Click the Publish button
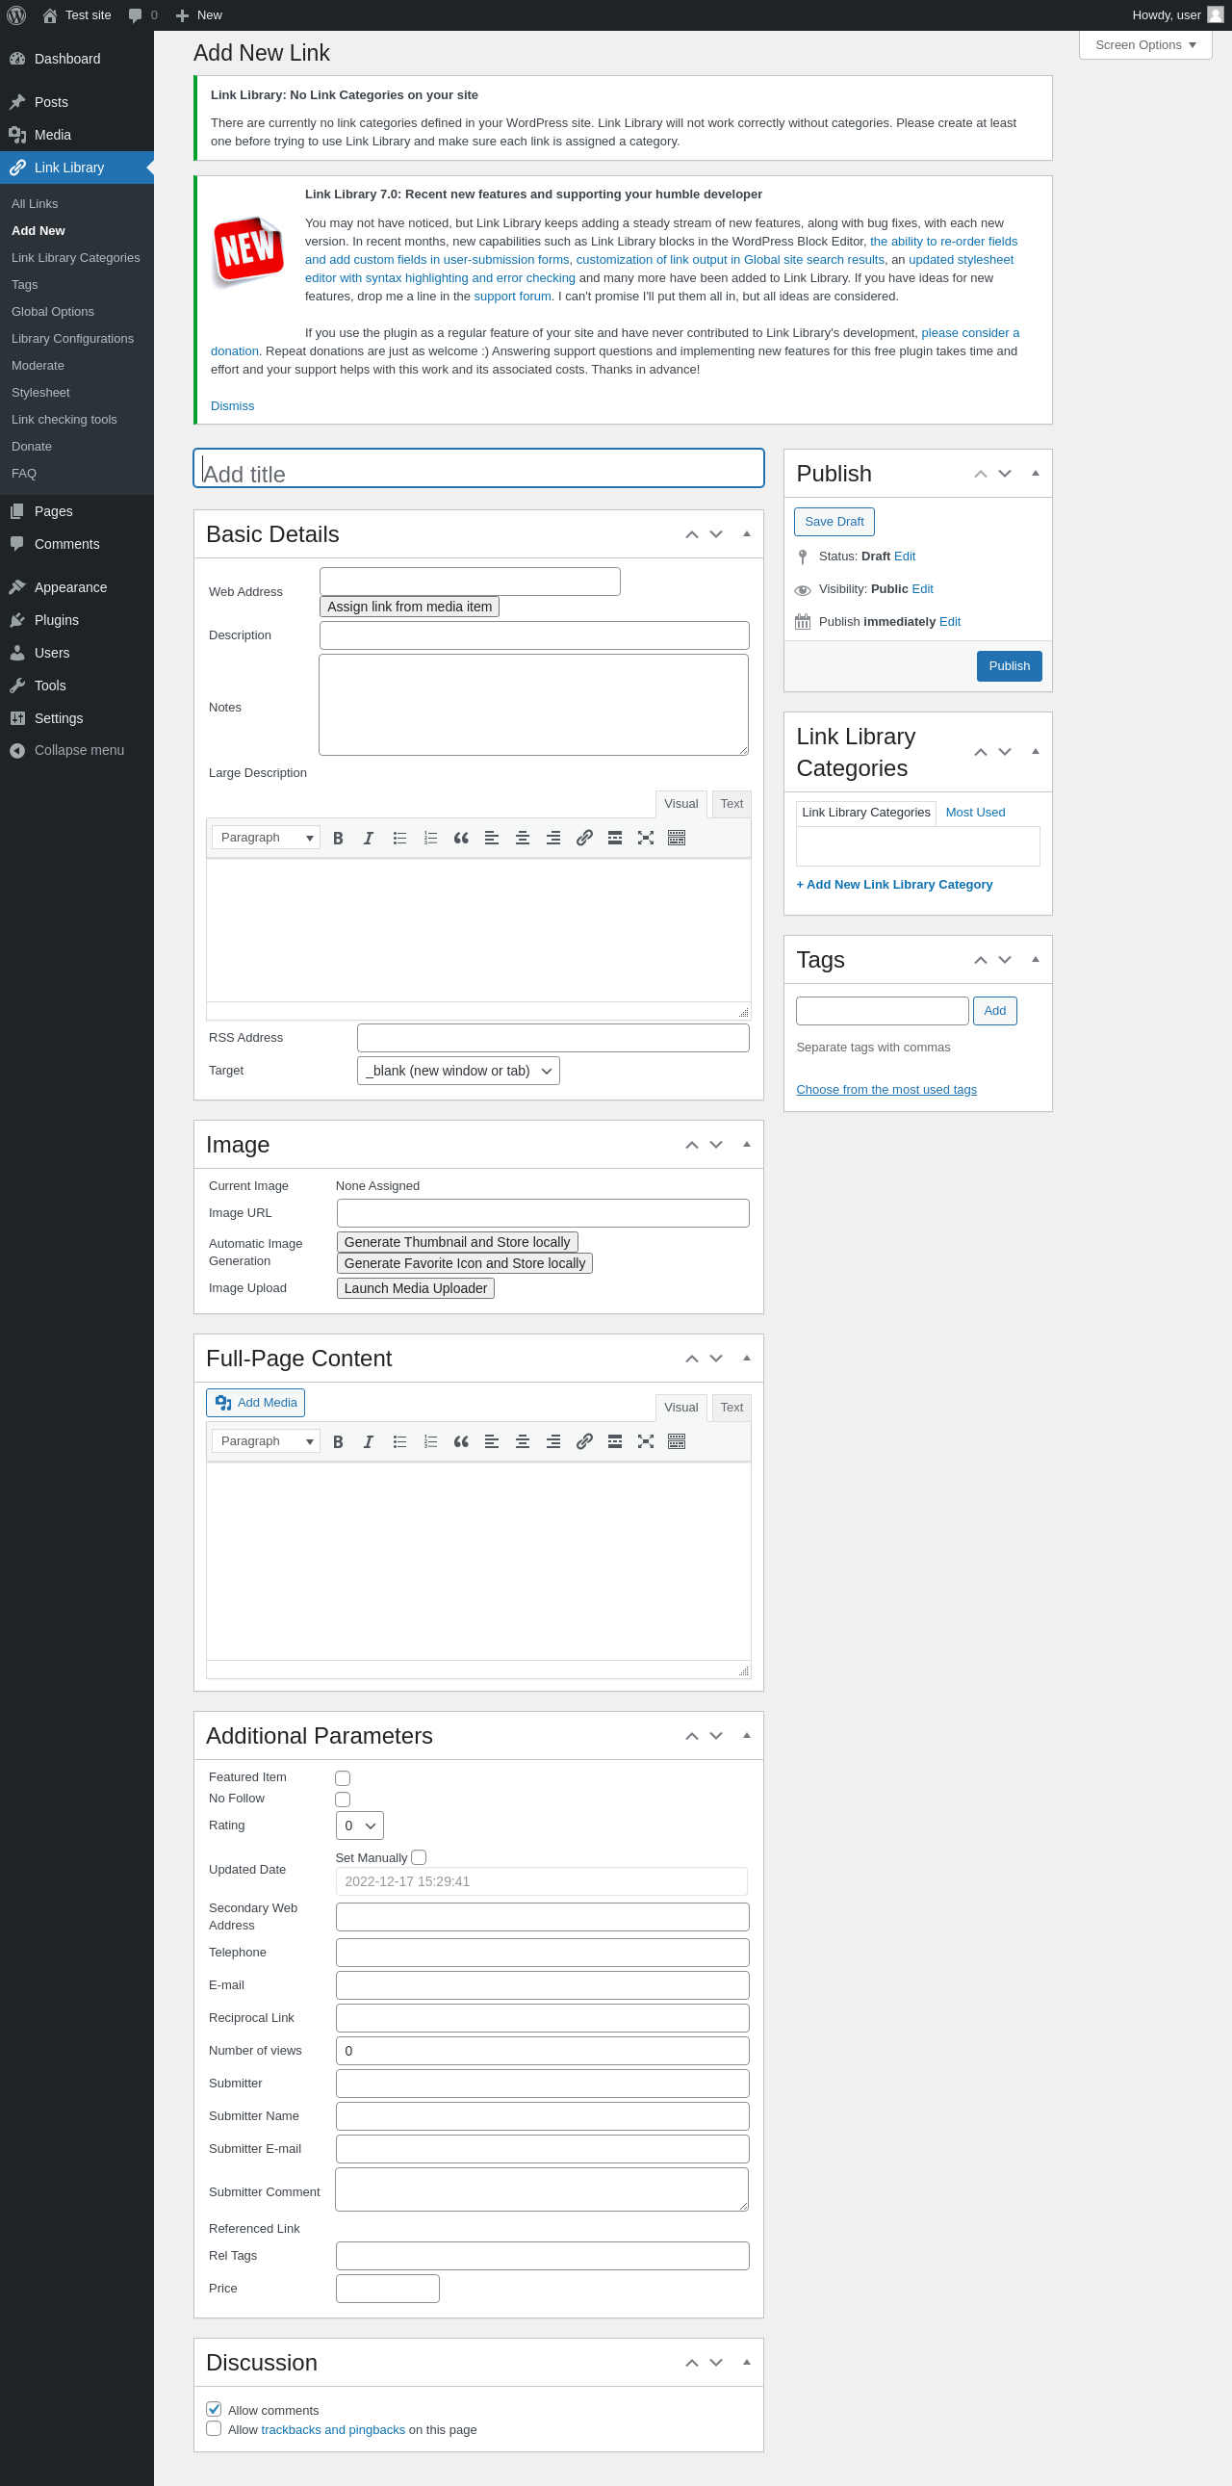Viewport: 1232px width, 2486px height. pyautogui.click(x=1008, y=666)
